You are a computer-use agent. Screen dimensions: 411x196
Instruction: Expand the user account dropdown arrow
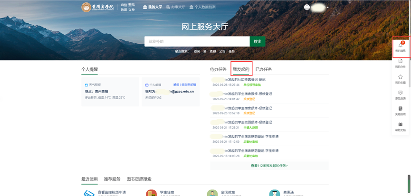click(x=328, y=7)
